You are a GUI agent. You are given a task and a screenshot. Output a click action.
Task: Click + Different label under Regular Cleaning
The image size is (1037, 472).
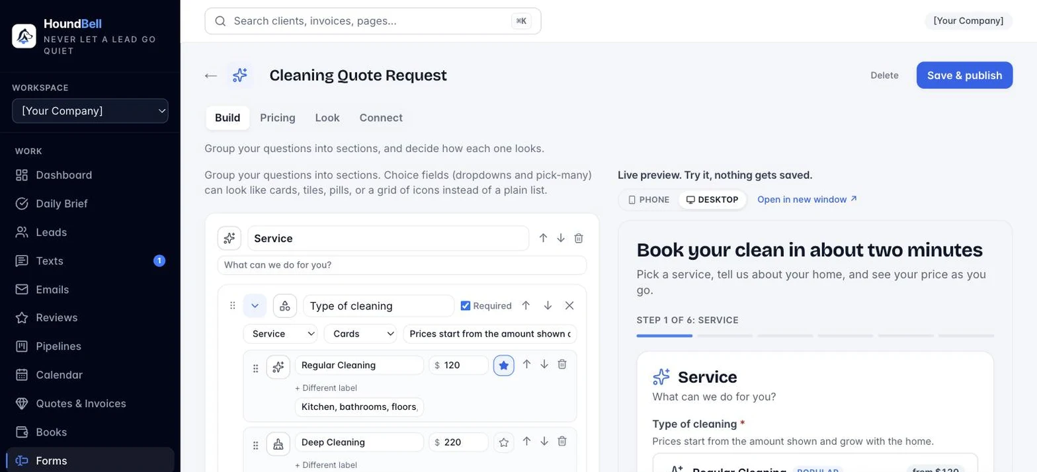pyautogui.click(x=326, y=388)
